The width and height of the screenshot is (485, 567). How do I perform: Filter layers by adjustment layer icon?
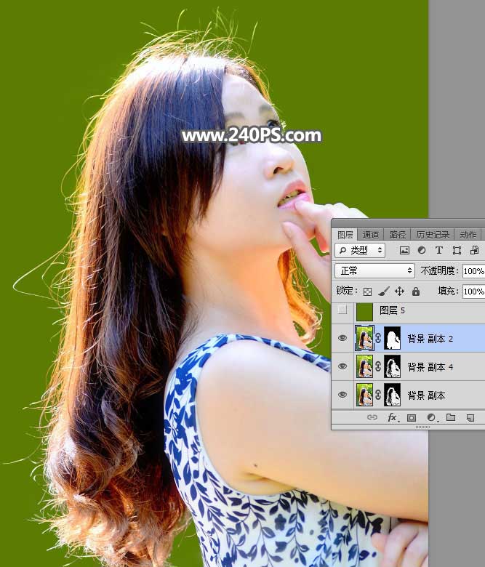(421, 250)
